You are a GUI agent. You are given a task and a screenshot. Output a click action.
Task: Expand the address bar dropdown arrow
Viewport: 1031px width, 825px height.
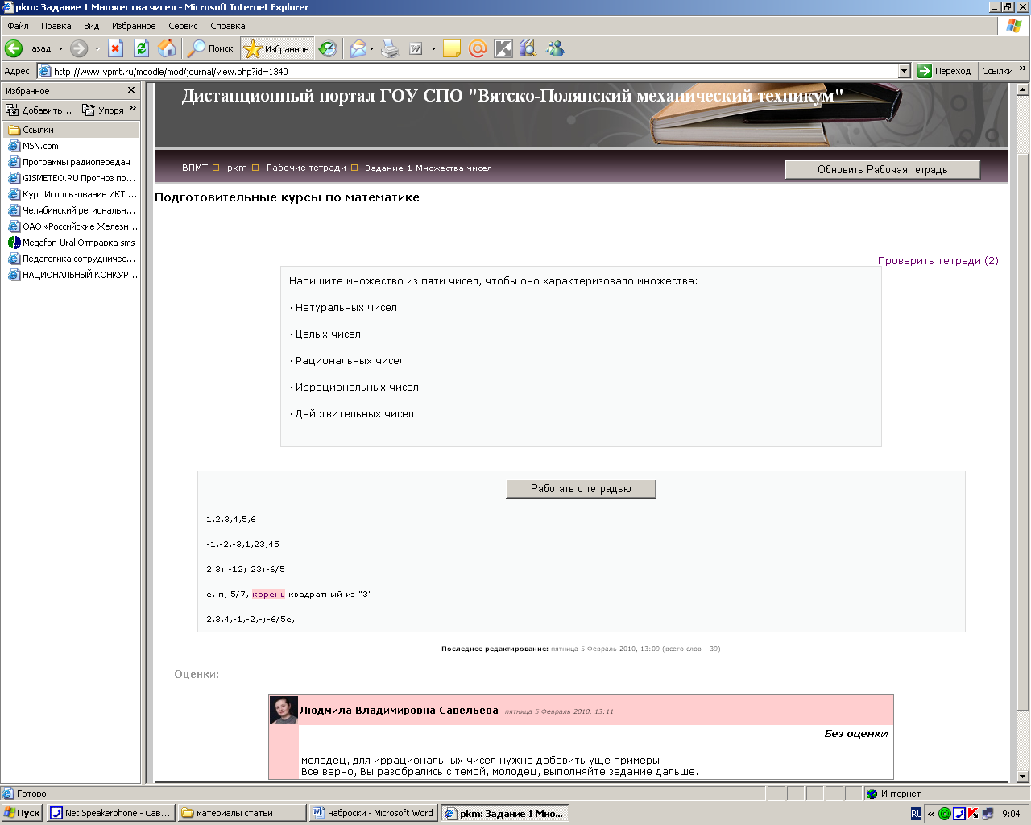[904, 71]
